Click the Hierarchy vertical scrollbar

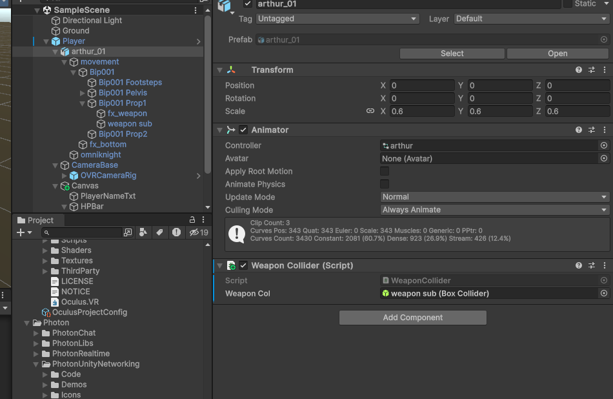point(208,94)
